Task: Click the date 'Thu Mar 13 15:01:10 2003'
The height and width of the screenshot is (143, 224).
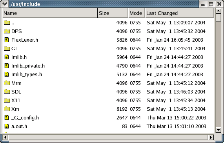Action: tap(177, 126)
